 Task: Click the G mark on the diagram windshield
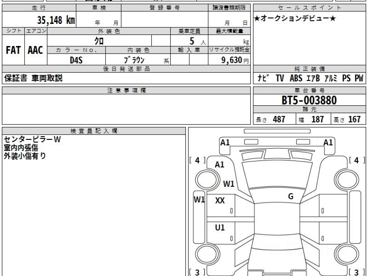click(x=291, y=197)
